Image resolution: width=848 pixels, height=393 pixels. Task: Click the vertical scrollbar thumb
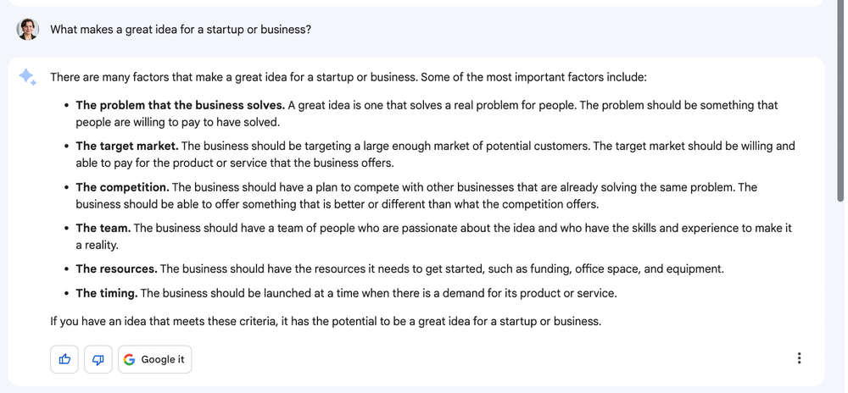840,102
